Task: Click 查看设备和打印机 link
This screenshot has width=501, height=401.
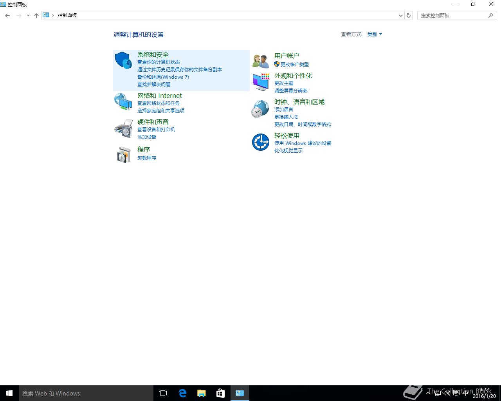Action: click(x=156, y=130)
